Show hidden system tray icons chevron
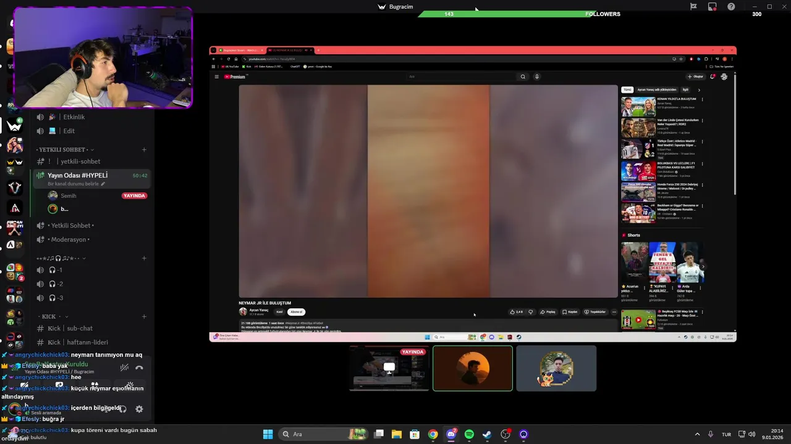 (x=697, y=434)
